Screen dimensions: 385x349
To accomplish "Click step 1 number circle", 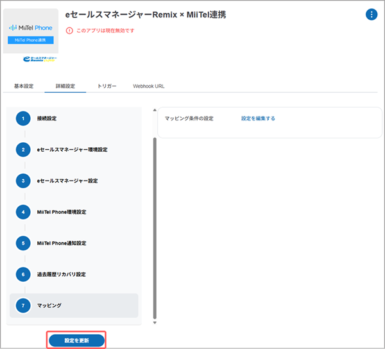I will pyautogui.click(x=23, y=118).
